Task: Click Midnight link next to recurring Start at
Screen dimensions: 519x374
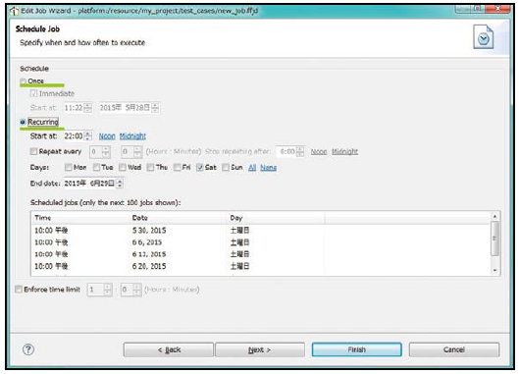Action: 132,136
